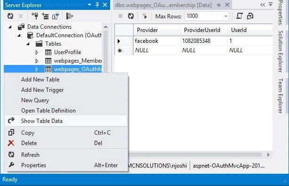Screen dimensions: 289x186
Task: Refresh the table data grid
Action: (x=131, y=16)
